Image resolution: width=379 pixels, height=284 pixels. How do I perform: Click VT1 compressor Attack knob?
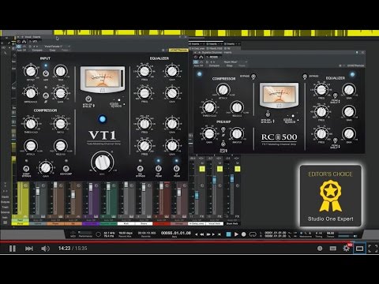(x=31, y=145)
